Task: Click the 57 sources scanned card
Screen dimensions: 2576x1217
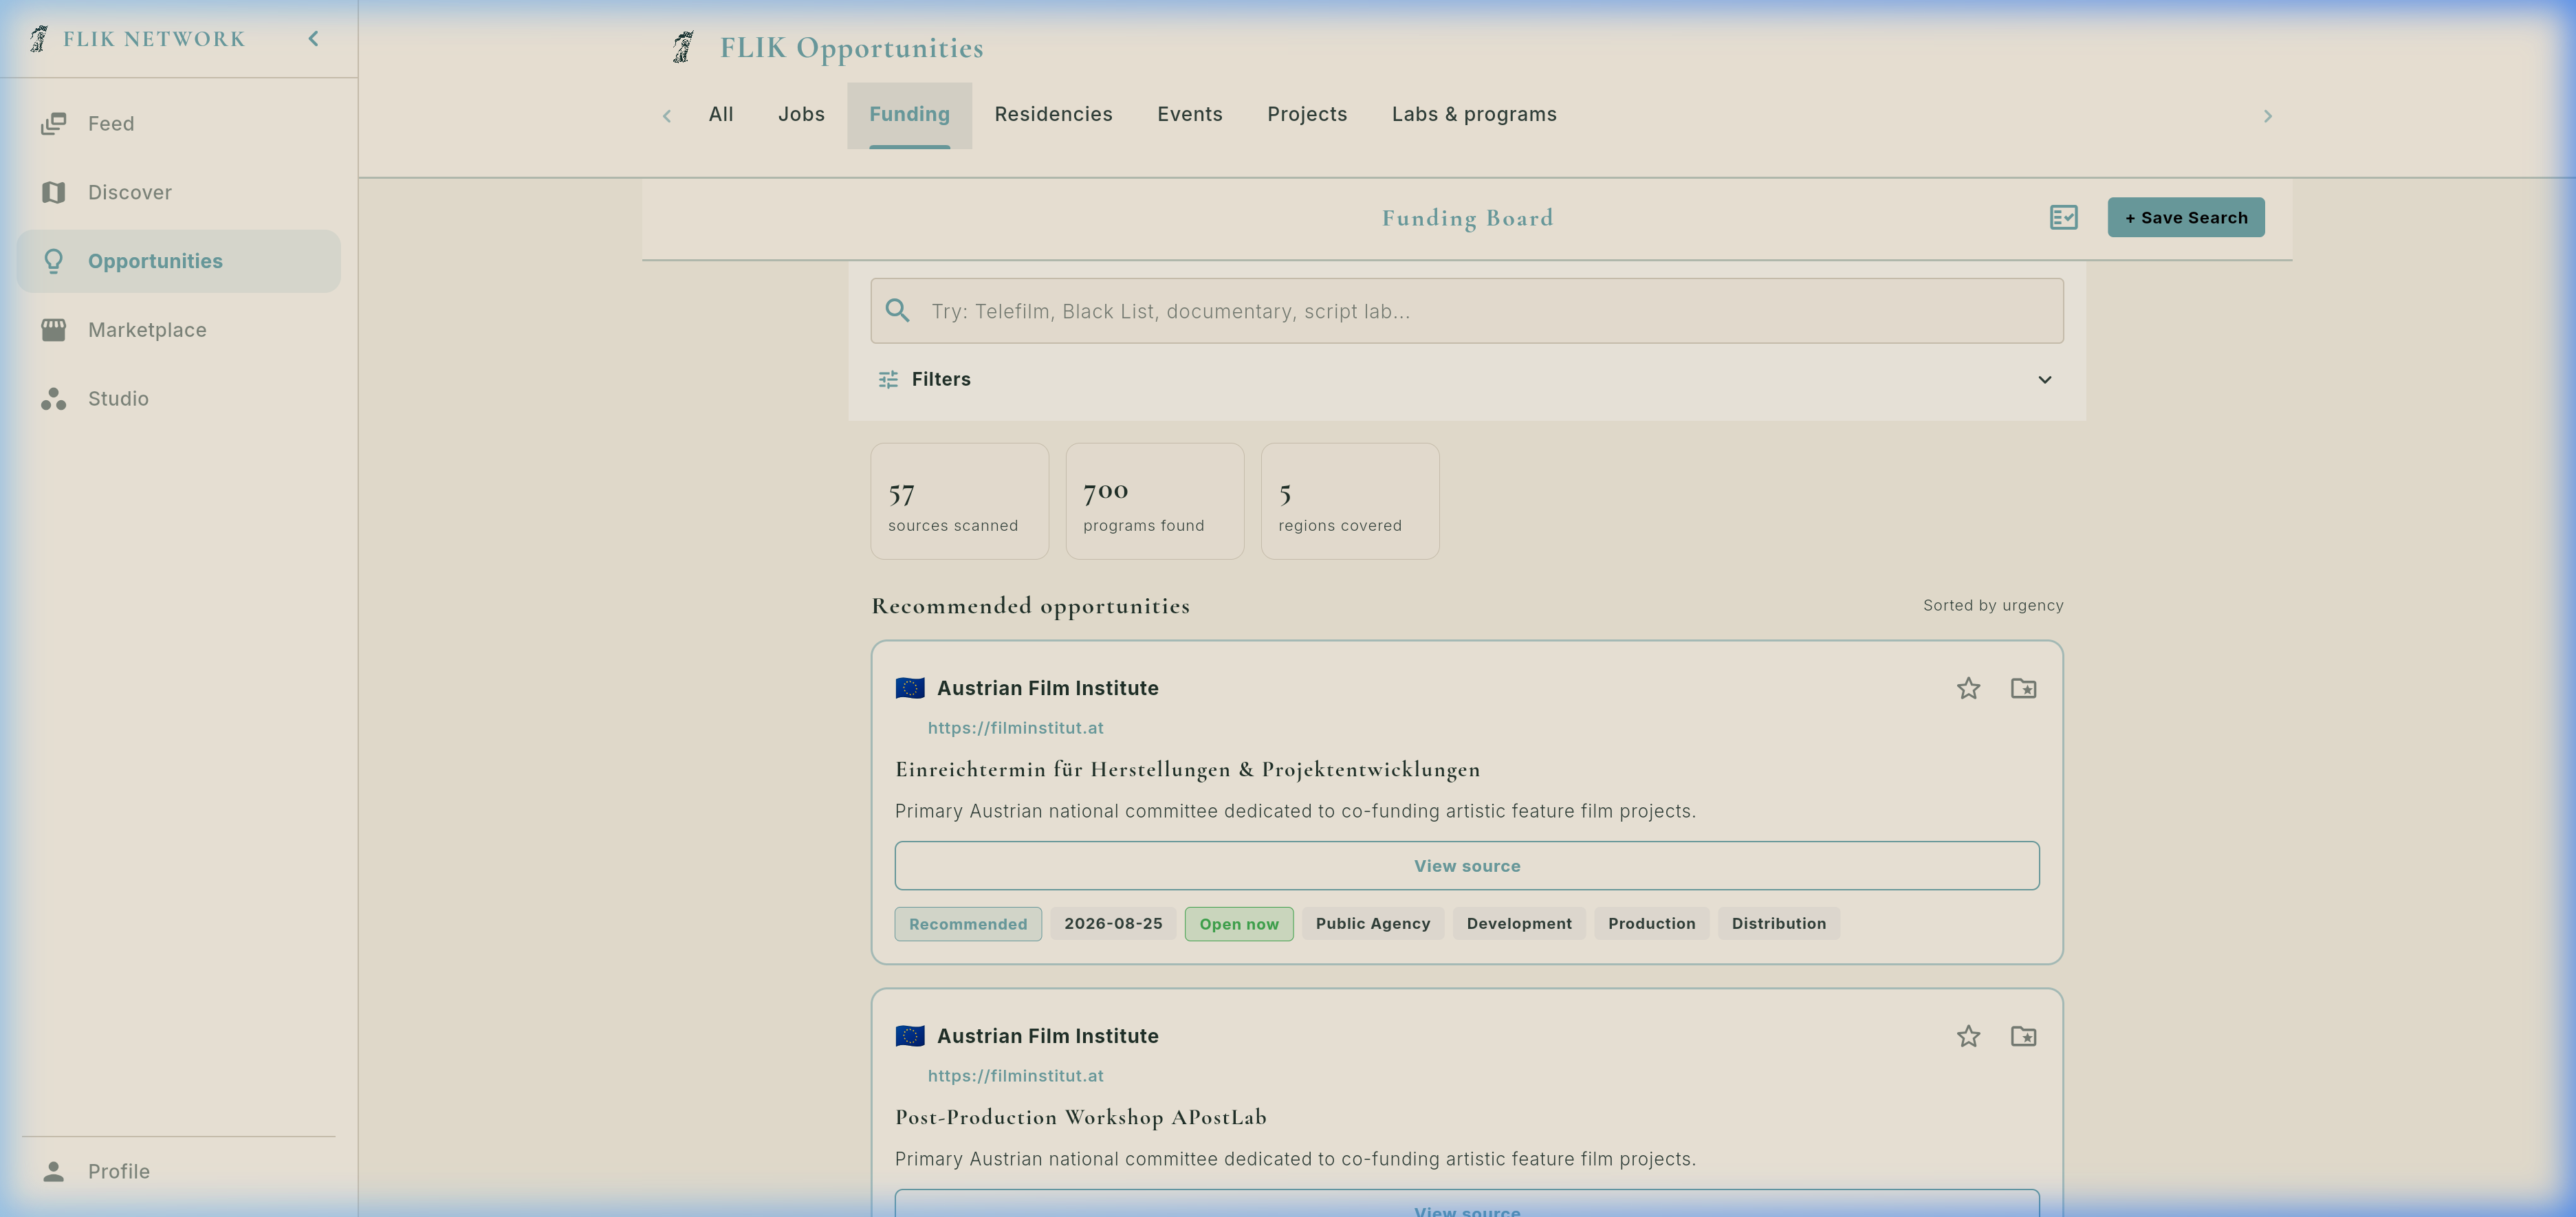Action: pyautogui.click(x=959, y=501)
